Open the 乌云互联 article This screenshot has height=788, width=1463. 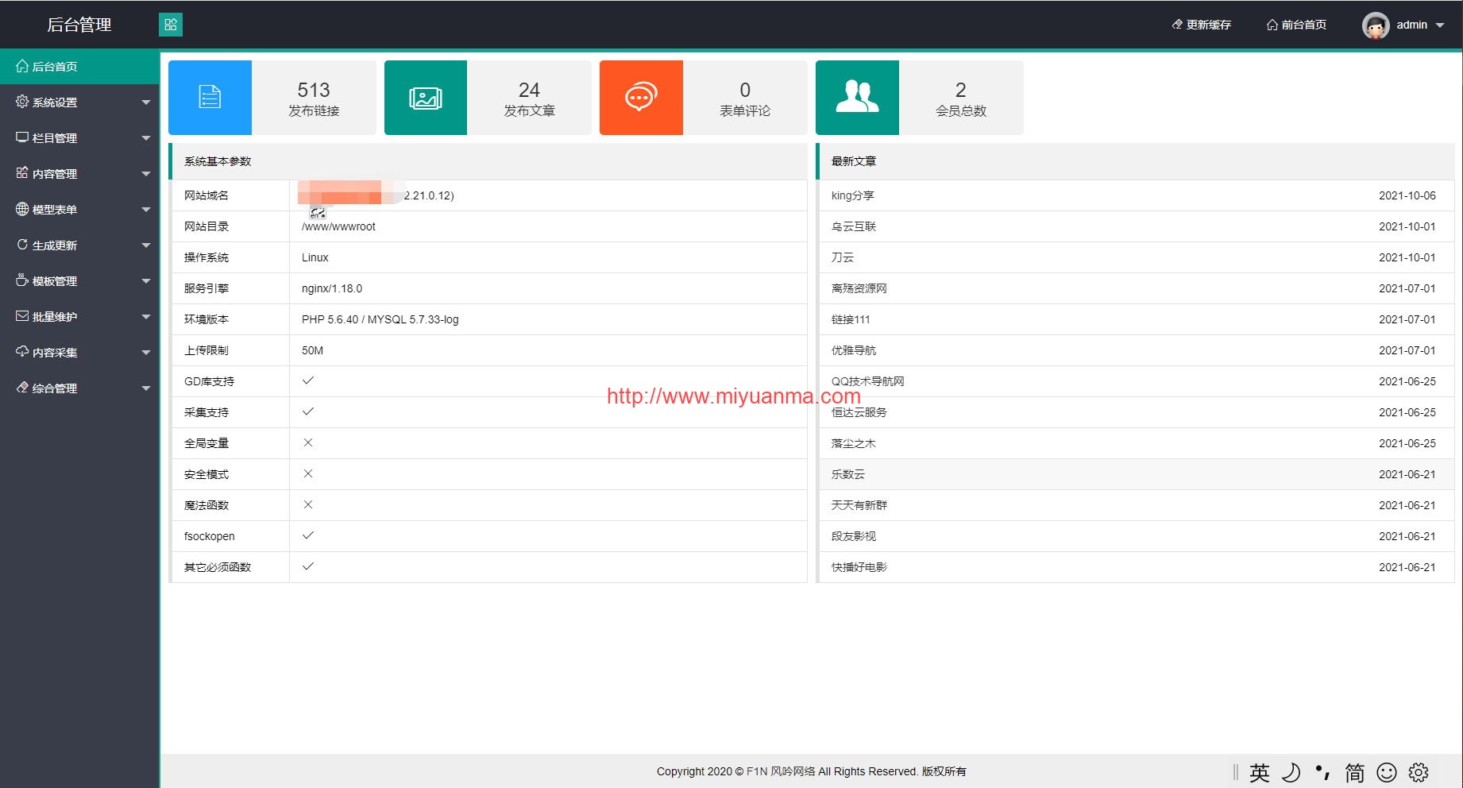click(854, 226)
